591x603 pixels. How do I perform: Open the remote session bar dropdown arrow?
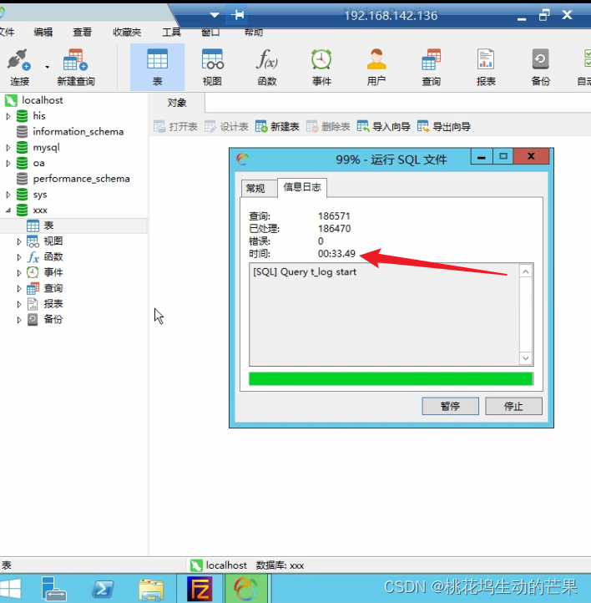point(215,15)
